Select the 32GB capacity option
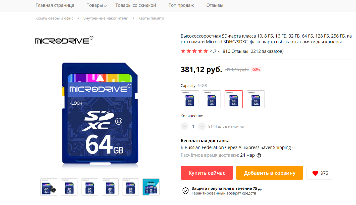This screenshot has height=205, width=356. [x=212, y=99]
